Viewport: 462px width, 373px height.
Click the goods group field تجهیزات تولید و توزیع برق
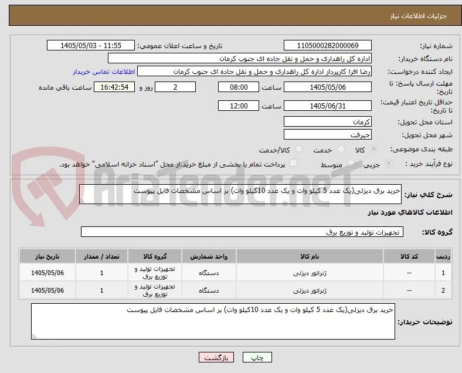pos(242,232)
